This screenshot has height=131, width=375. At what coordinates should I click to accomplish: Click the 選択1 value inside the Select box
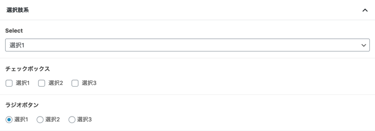tap(17, 45)
